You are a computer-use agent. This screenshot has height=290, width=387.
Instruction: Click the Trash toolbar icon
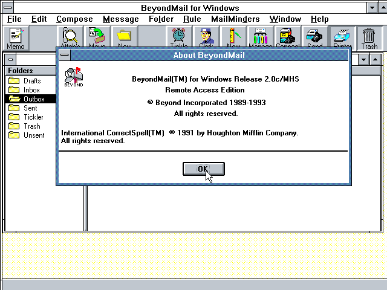[369, 38]
